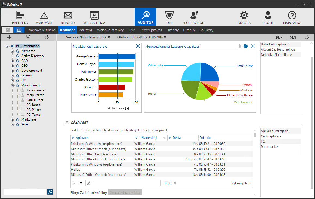Export the report as PDF
The width and height of the screenshot is (315, 199).
point(279,37)
